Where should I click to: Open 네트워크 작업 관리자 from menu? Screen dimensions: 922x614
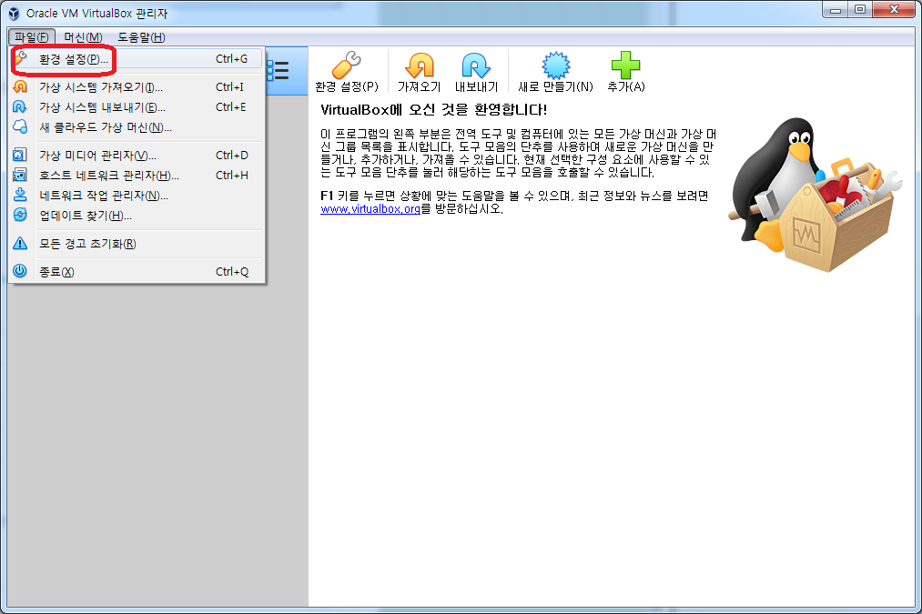(x=137, y=195)
